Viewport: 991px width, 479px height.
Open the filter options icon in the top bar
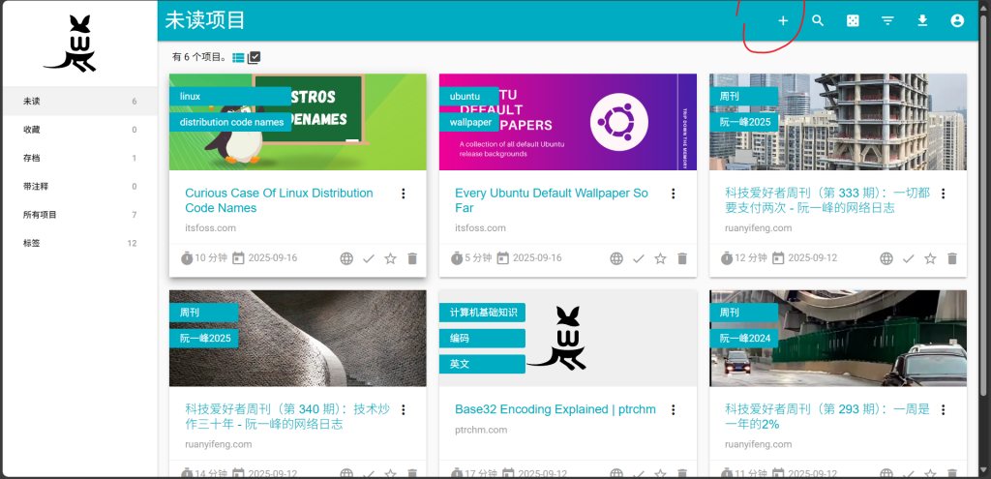(887, 20)
